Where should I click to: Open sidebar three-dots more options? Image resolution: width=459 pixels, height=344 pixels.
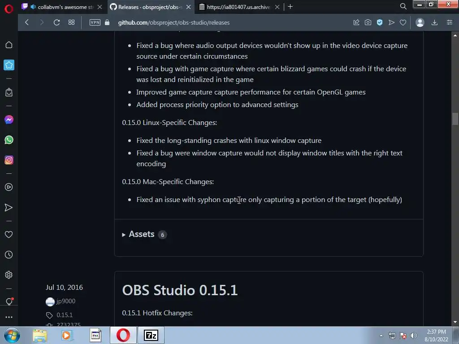click(x=9, y=317)
